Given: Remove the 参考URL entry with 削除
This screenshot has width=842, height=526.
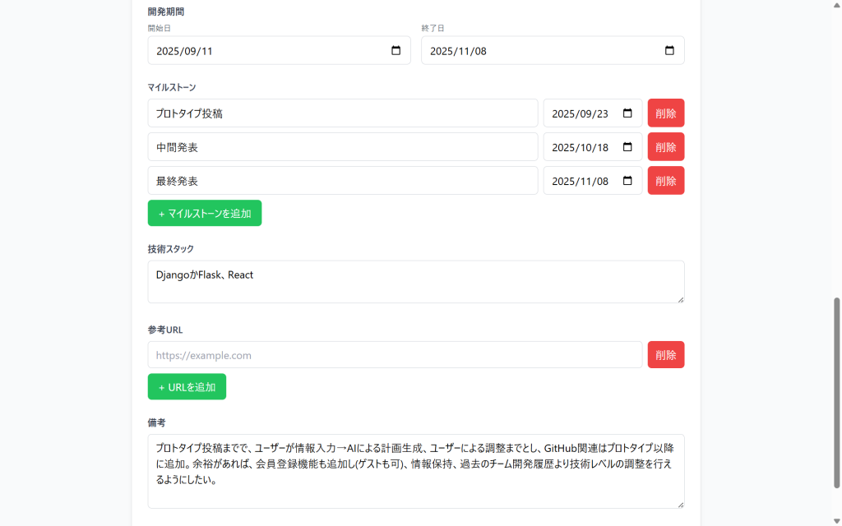Looking at the screenshot, I should pos(665,355).
